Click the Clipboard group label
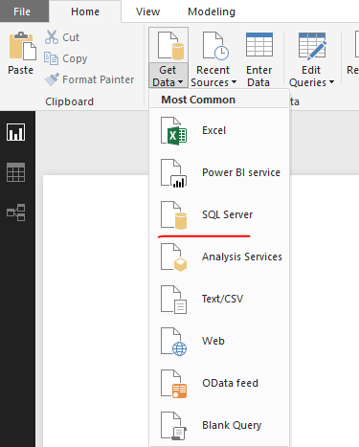 pos(69,101)
